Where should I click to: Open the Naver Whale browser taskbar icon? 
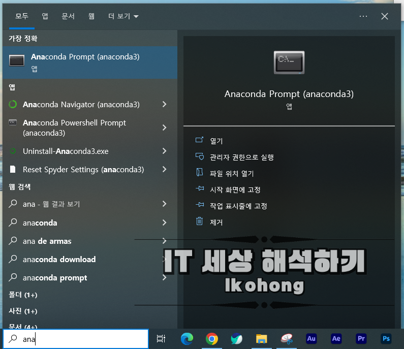[236, 339]
